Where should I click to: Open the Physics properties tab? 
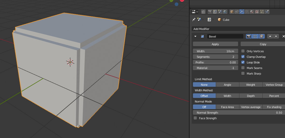(x=267, y=12)
